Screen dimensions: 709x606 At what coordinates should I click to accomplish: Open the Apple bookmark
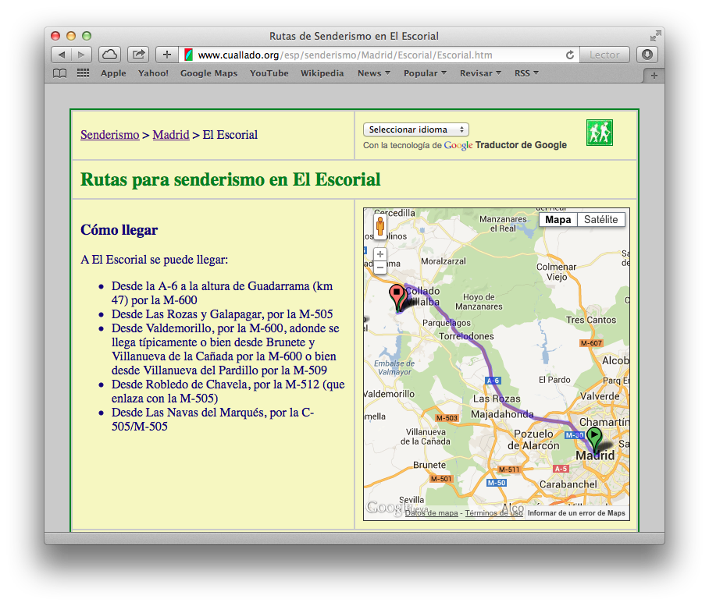pyautogui.click(x=113, y=73)
